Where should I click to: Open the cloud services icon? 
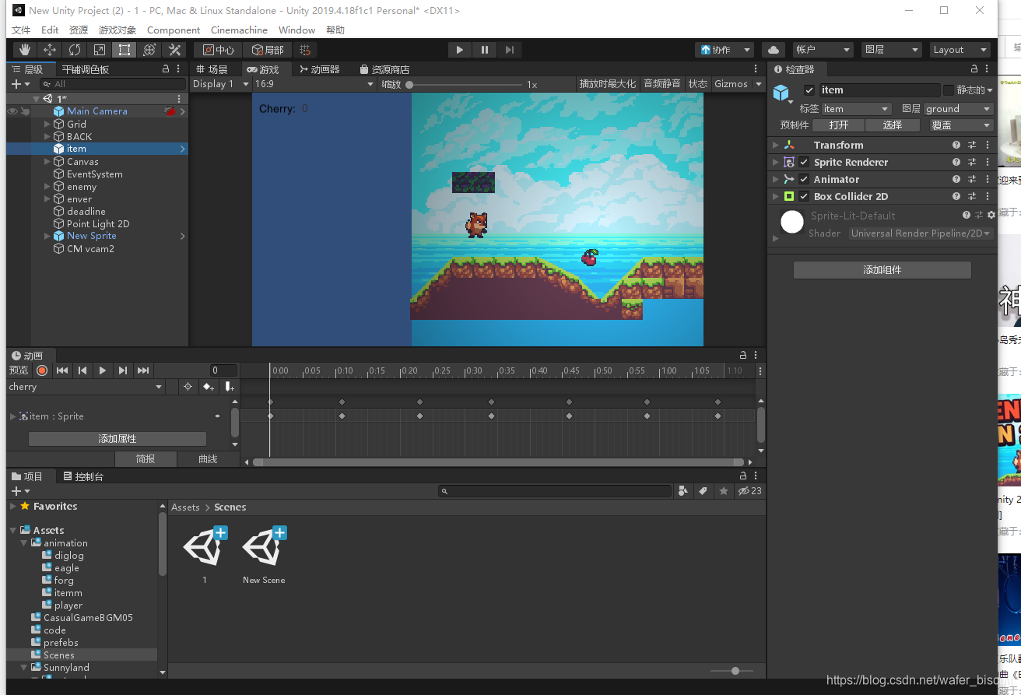pyautogui.click(x=774, y=50)
